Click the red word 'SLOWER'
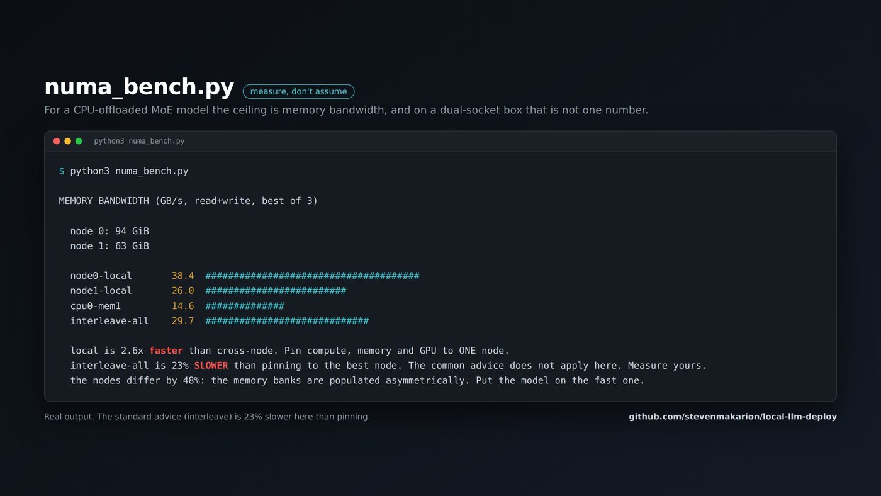The height and width of the screenshot is (496, 881). click(x=211, y=366)
